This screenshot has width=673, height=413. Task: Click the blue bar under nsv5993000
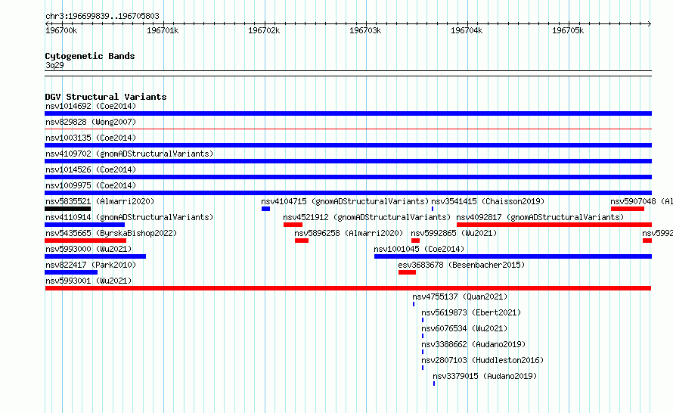coord(95,256)
